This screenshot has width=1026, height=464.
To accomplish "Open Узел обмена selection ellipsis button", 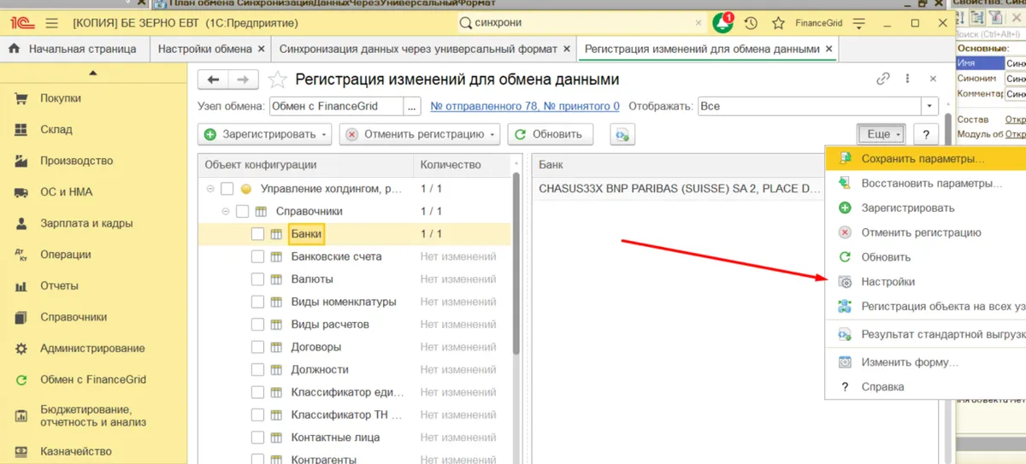I will (x=413, y=106).
